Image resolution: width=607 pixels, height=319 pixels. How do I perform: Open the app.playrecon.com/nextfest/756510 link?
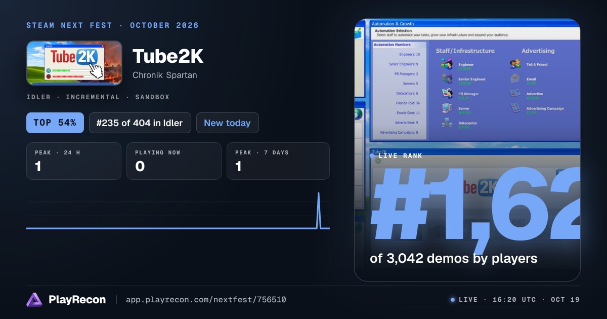coord(206,300)
